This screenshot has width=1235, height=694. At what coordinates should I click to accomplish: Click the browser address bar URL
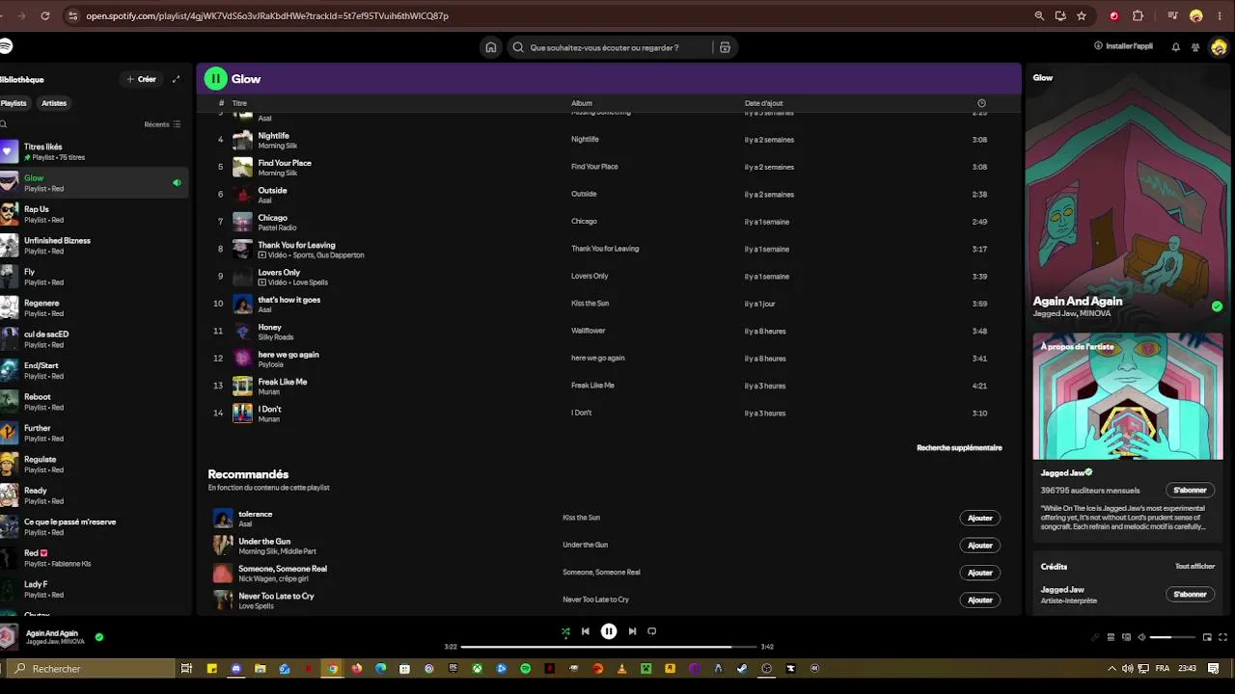pos(267,15)
